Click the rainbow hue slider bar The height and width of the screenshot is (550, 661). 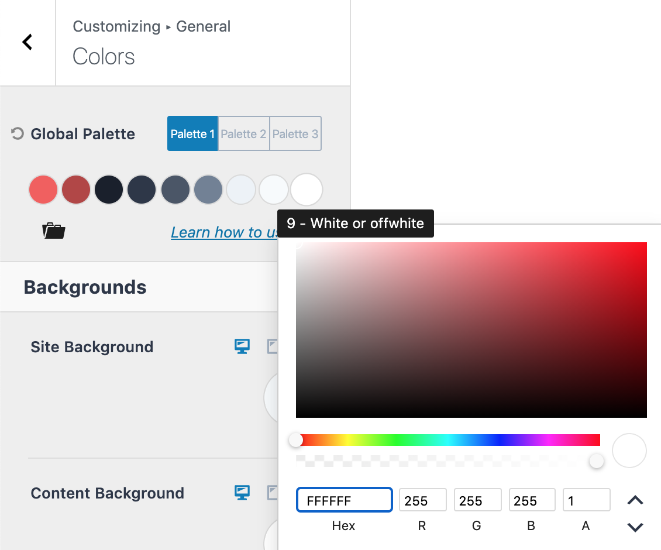click(x=448, y=440)
